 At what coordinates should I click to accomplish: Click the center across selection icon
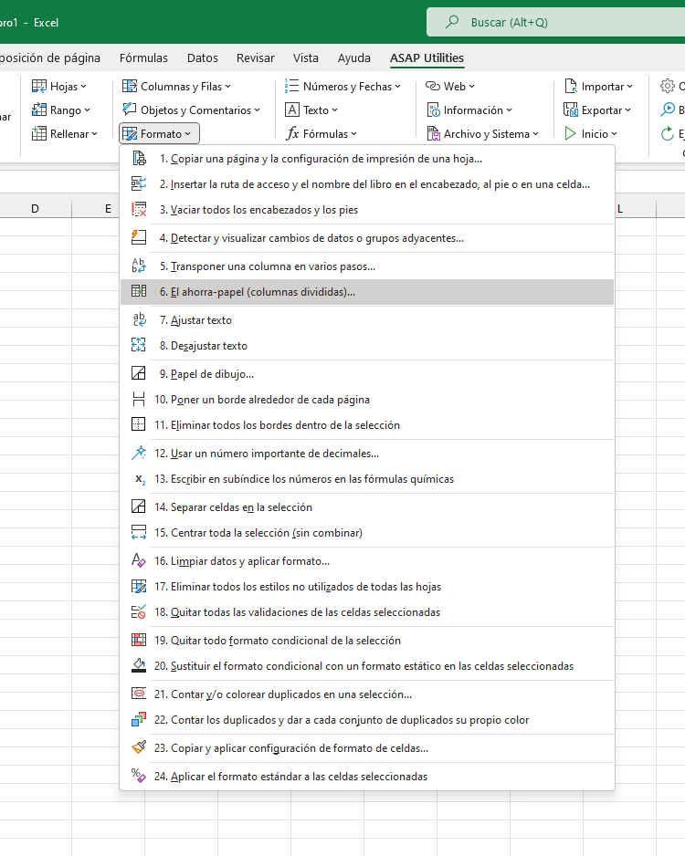pos(139,533)
